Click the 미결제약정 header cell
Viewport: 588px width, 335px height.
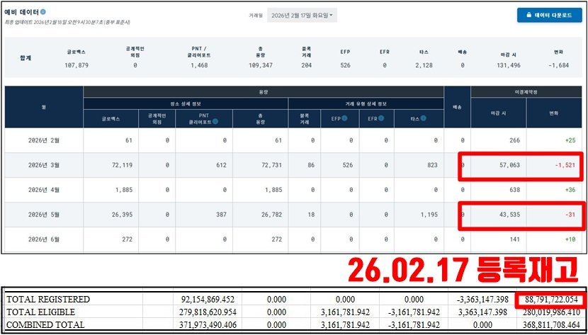click(x=526, y=92)
